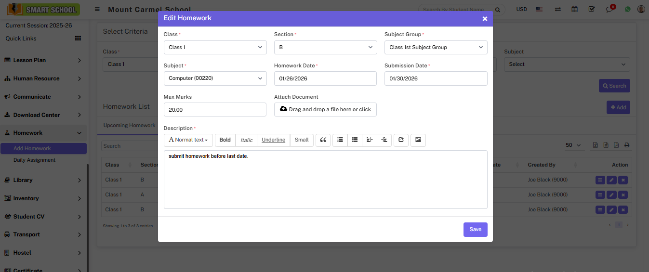Click the insert image icon in editor

click(x=418, y=140)
